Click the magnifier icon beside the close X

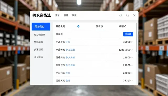point(128,15)
